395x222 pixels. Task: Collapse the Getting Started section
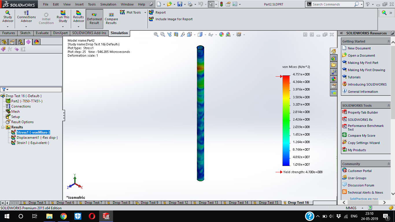[x=389, y=41]
